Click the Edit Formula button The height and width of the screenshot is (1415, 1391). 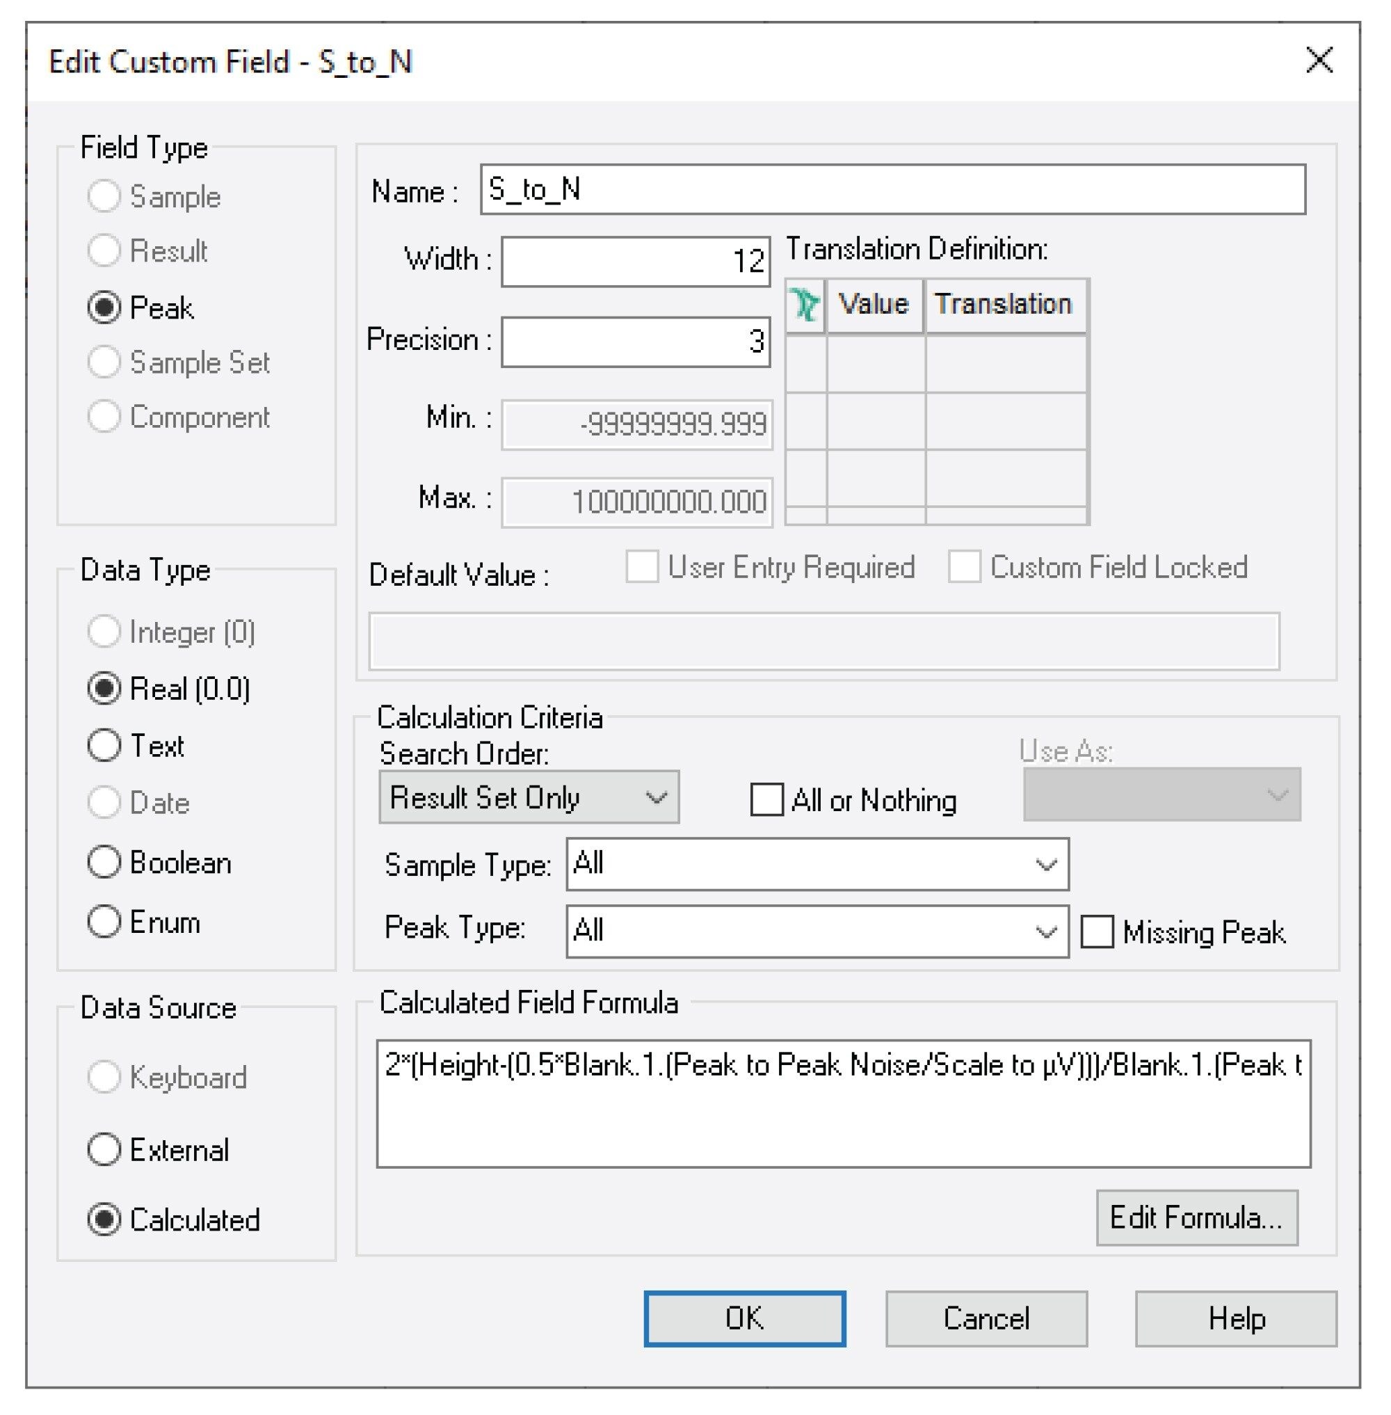1197,1218
